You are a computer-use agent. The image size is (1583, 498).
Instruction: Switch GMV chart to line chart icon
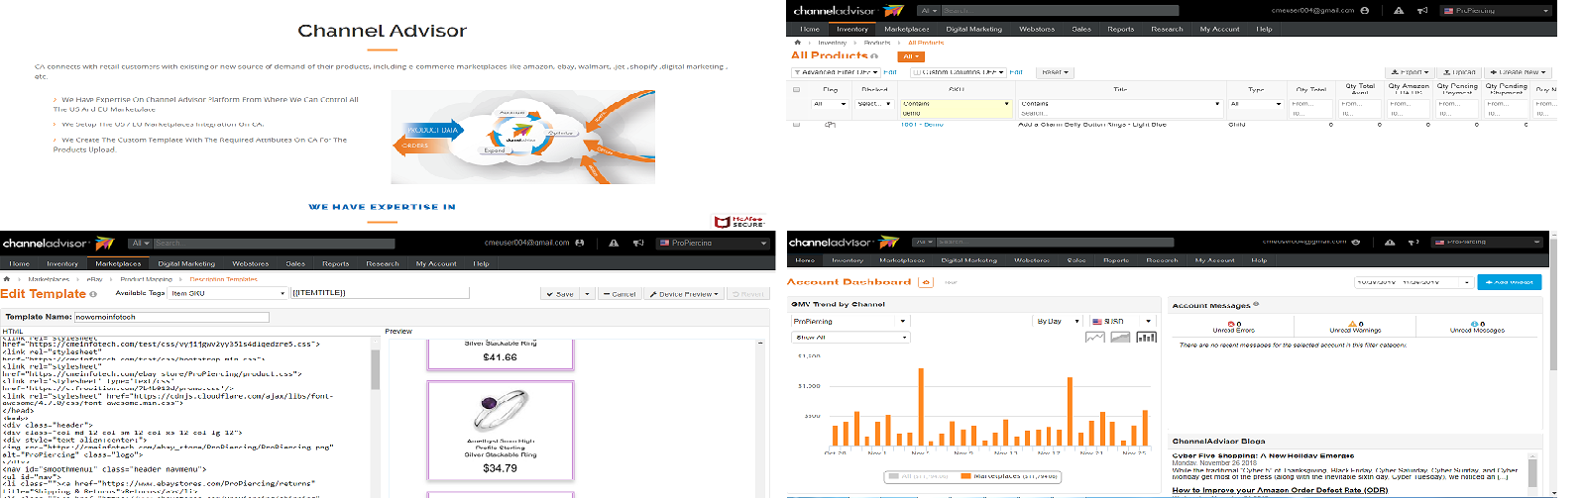[x=1095, y=337]
